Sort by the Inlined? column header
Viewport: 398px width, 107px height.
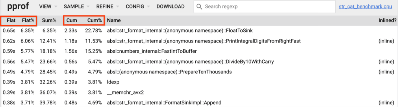(387, 21)
